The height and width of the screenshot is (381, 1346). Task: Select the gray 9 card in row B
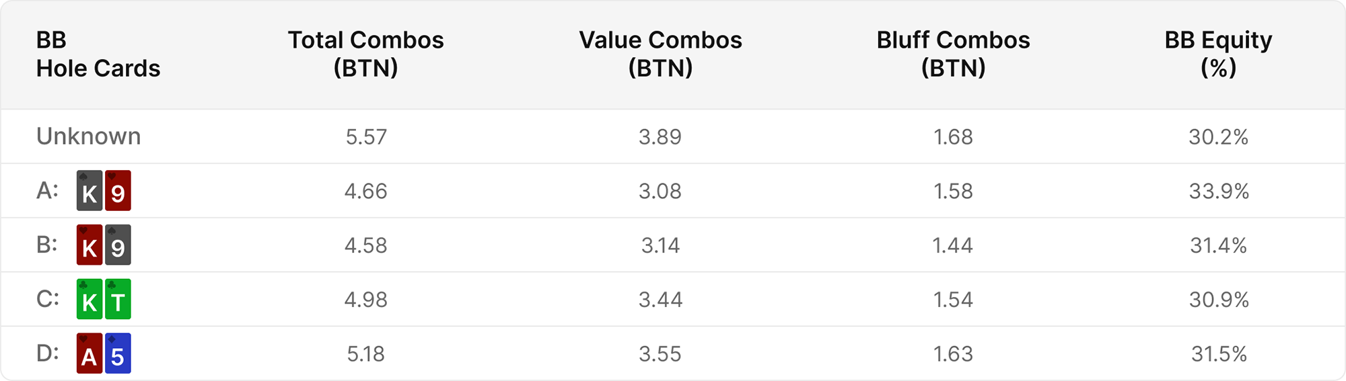click(118, 245)
